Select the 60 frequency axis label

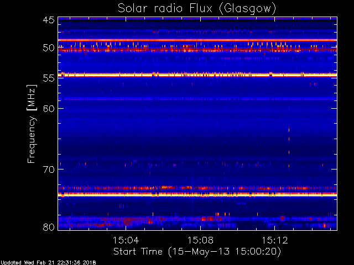49,108
